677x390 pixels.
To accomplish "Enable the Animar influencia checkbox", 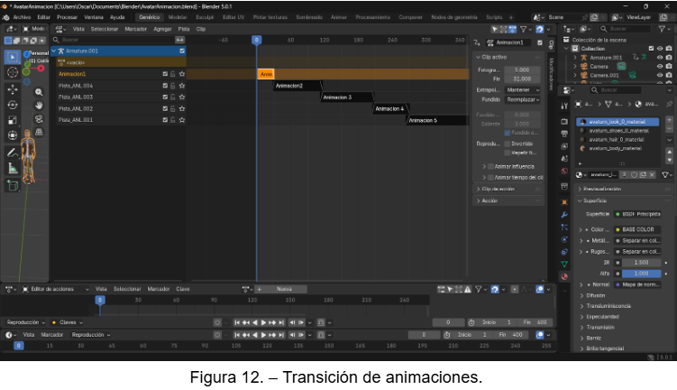I will (x=490, y=166).
